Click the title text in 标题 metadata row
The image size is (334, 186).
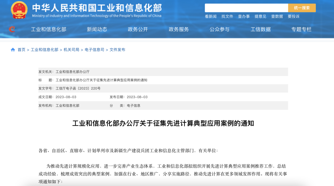click(x=101, y=80)
